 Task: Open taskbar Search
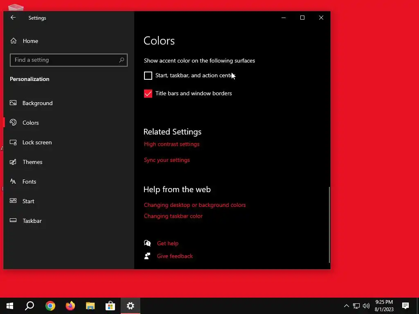coord(29,306)
